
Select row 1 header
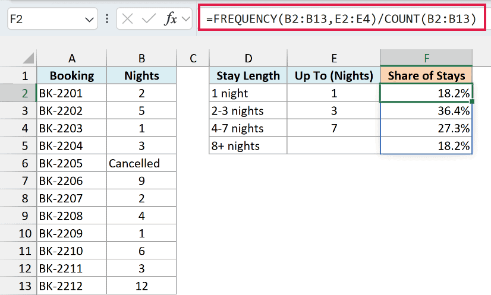18,76
